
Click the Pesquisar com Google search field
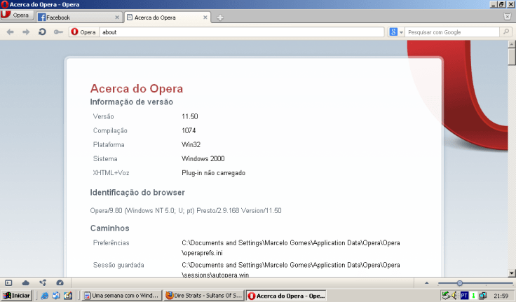(452, 32)
